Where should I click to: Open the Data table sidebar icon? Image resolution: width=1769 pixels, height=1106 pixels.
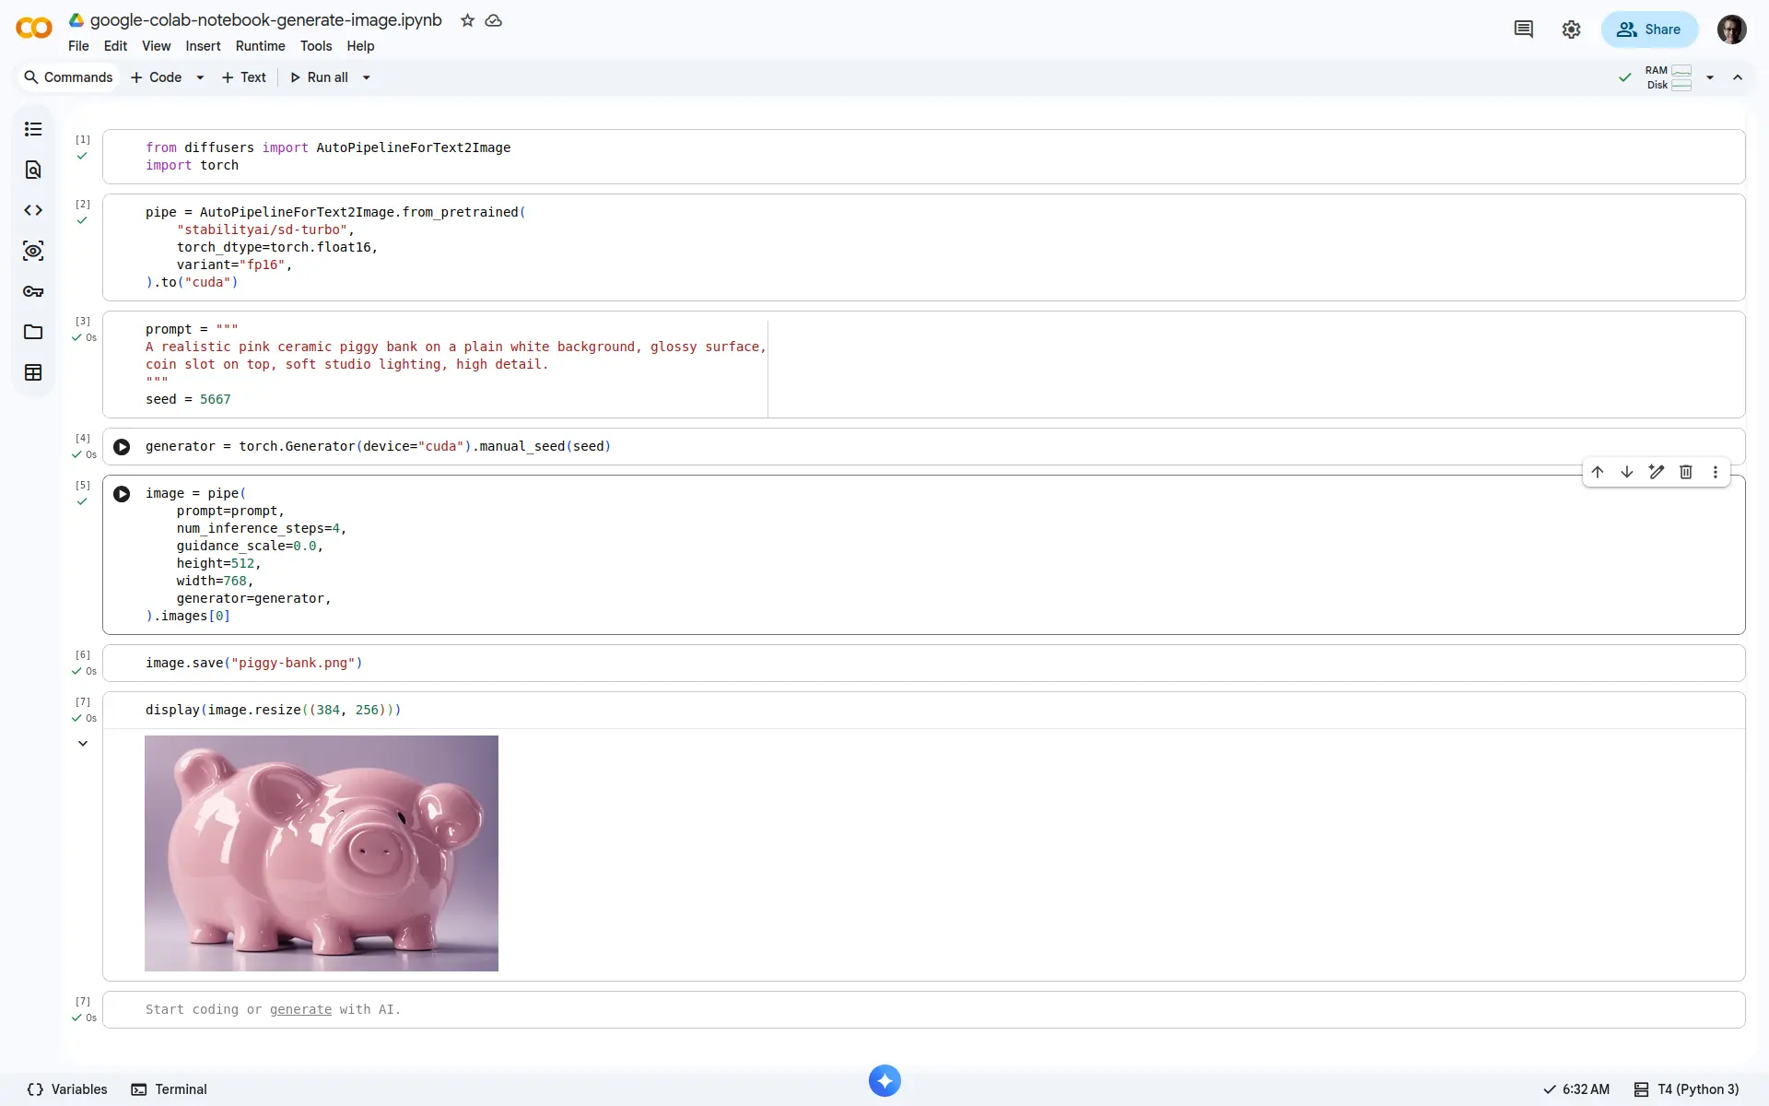(x=33, y=372)
